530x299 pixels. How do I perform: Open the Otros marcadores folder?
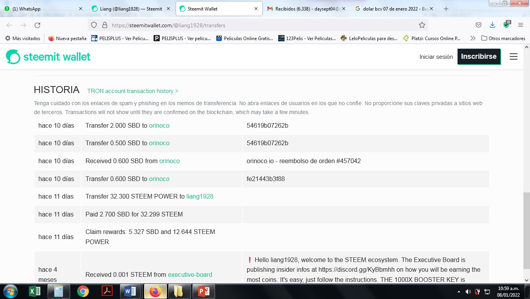[503, 38]
